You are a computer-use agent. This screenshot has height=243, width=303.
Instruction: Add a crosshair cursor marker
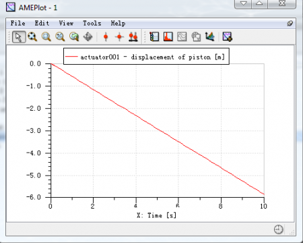[x=119, y=36]
